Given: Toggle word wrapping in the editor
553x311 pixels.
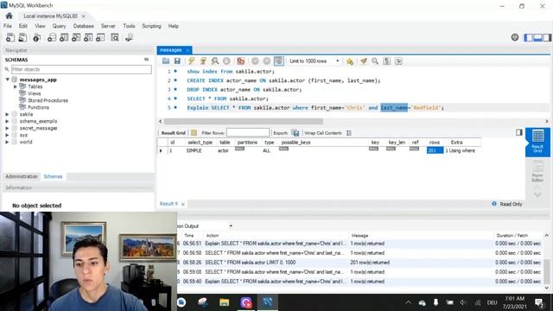Looking at the screenshot, I should click(398, 61).
